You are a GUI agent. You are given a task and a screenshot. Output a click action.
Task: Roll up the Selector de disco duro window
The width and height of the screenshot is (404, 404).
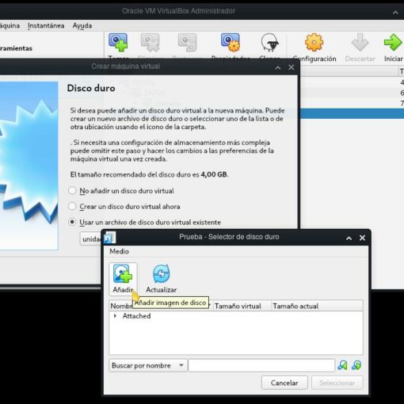pos(349,238)
